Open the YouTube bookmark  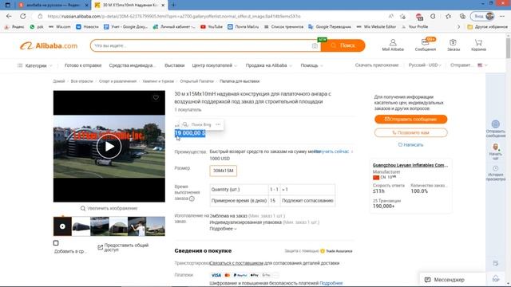(212, 26)
